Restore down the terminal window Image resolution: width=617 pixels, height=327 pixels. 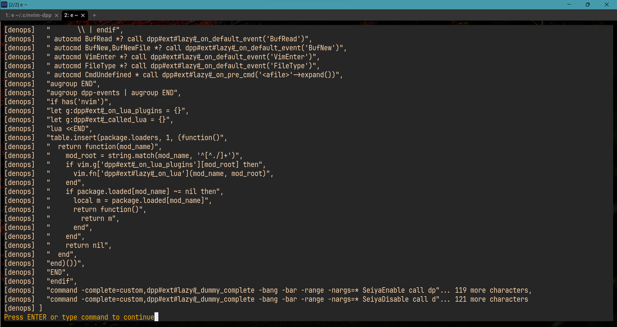587,4
